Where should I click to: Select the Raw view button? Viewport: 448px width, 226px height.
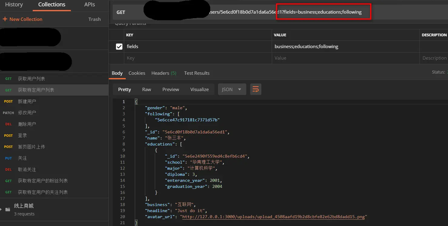[x=147, y=90]
